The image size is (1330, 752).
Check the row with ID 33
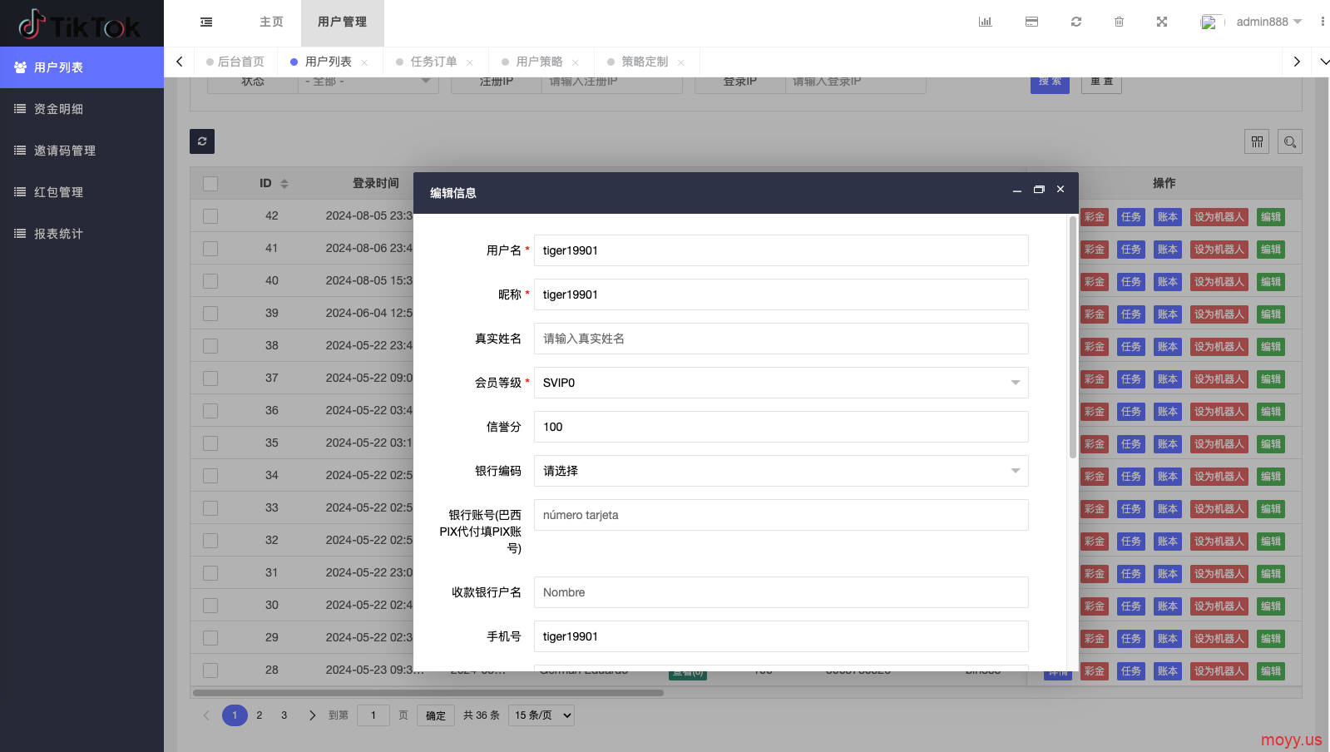tap(210, 508)
